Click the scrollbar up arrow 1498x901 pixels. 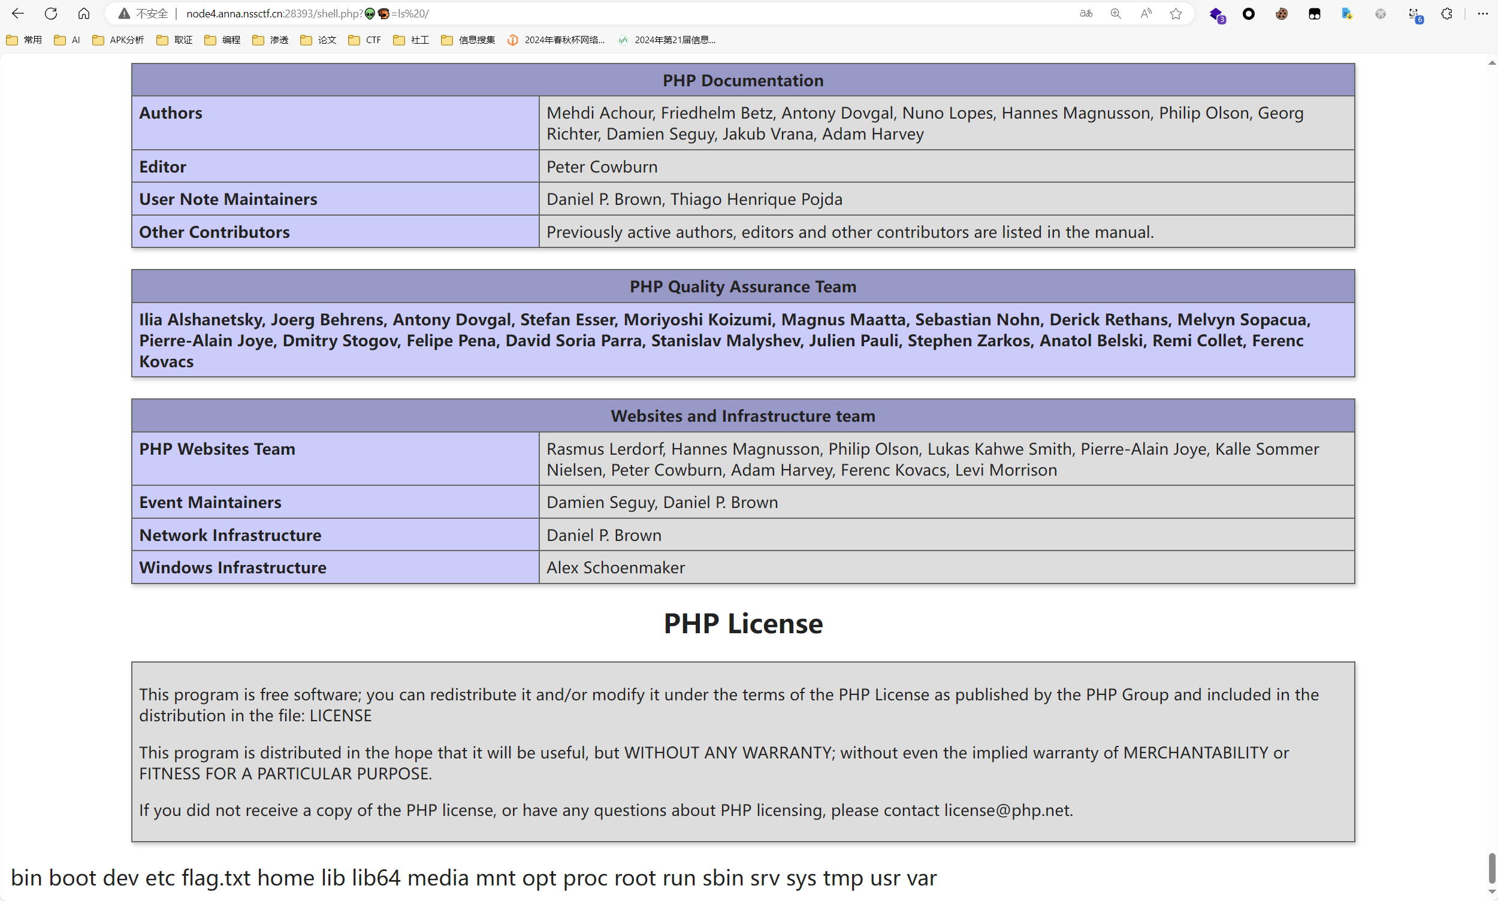click(1491, 63)
